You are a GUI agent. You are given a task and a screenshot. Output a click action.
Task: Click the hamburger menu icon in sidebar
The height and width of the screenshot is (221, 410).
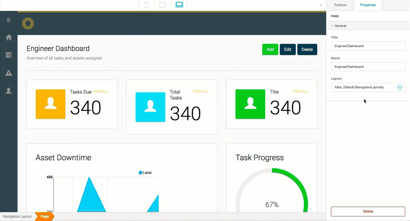9,20
